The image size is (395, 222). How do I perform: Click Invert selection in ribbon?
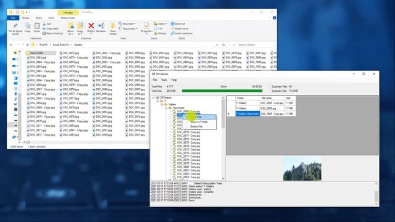tap(181, 33)
